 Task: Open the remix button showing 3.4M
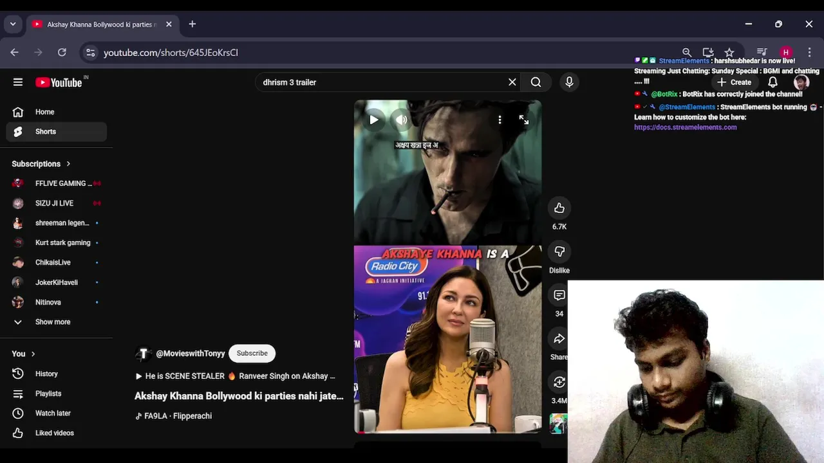pos(559,383)
